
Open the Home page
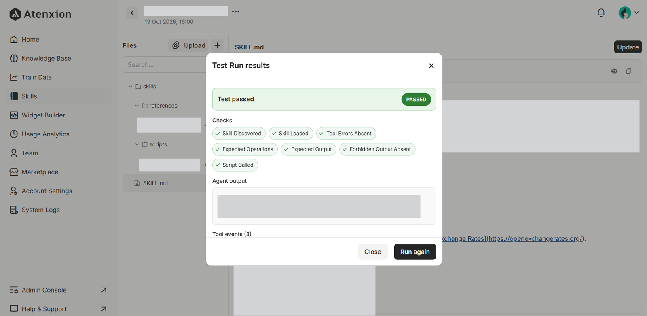coord(30,39)
